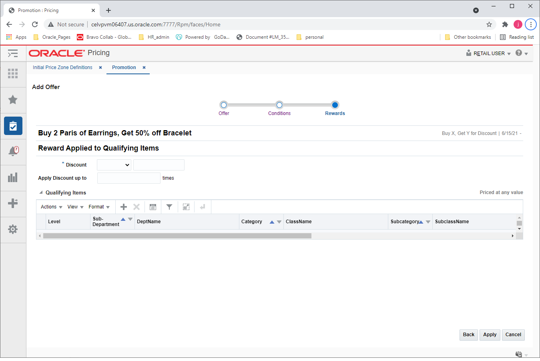Open Settings gear icon in sidebar

pos(13,229)
